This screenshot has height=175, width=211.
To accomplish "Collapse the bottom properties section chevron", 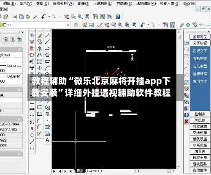I will coord(19,154).
